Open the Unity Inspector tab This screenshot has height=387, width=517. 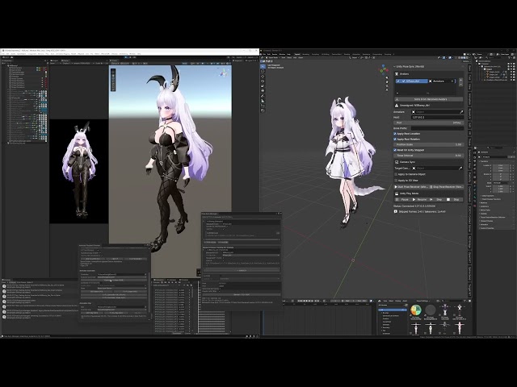coord(237,60)
